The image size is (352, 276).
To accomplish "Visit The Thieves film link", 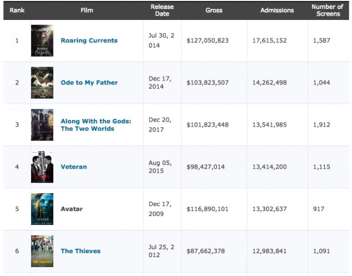I will 80,251.
